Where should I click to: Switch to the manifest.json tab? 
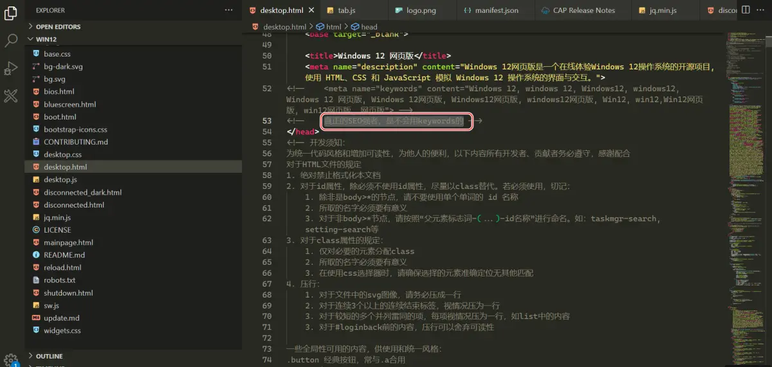(x=496, y=10)
